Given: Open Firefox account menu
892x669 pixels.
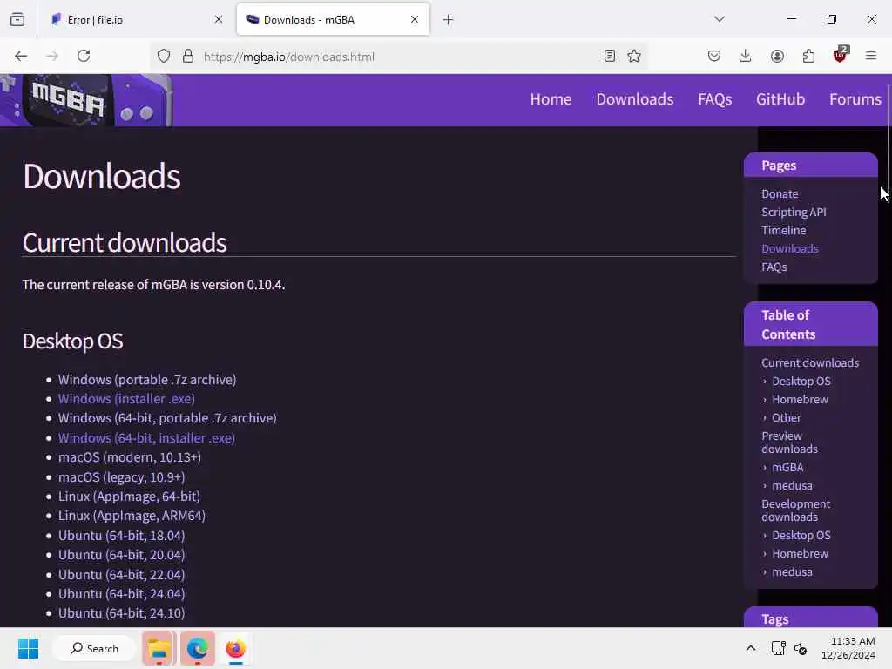Looking at the screenshot, I should 777,56.
